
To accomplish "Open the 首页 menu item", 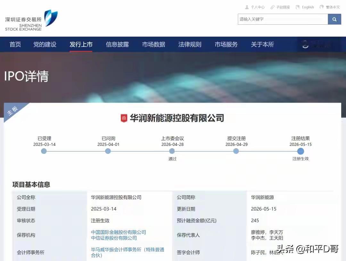I will 15,44.
